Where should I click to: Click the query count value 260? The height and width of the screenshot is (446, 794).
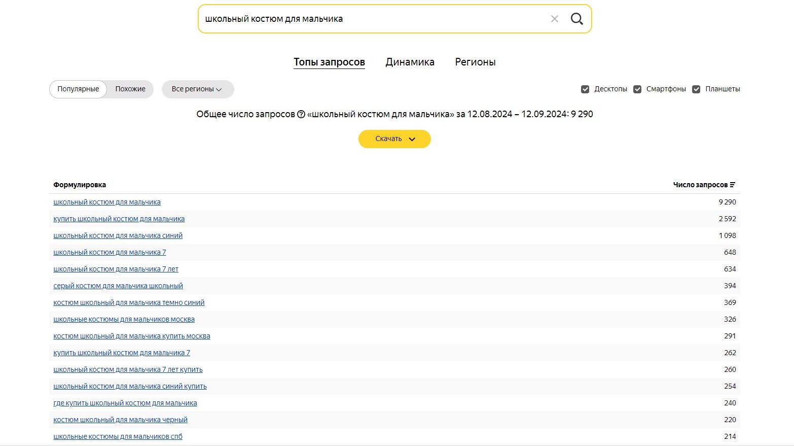point(730,369)
